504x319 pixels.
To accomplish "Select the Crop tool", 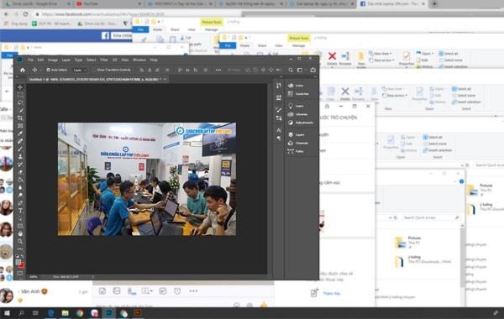I will pyautogui.click(x=20, y=118).
